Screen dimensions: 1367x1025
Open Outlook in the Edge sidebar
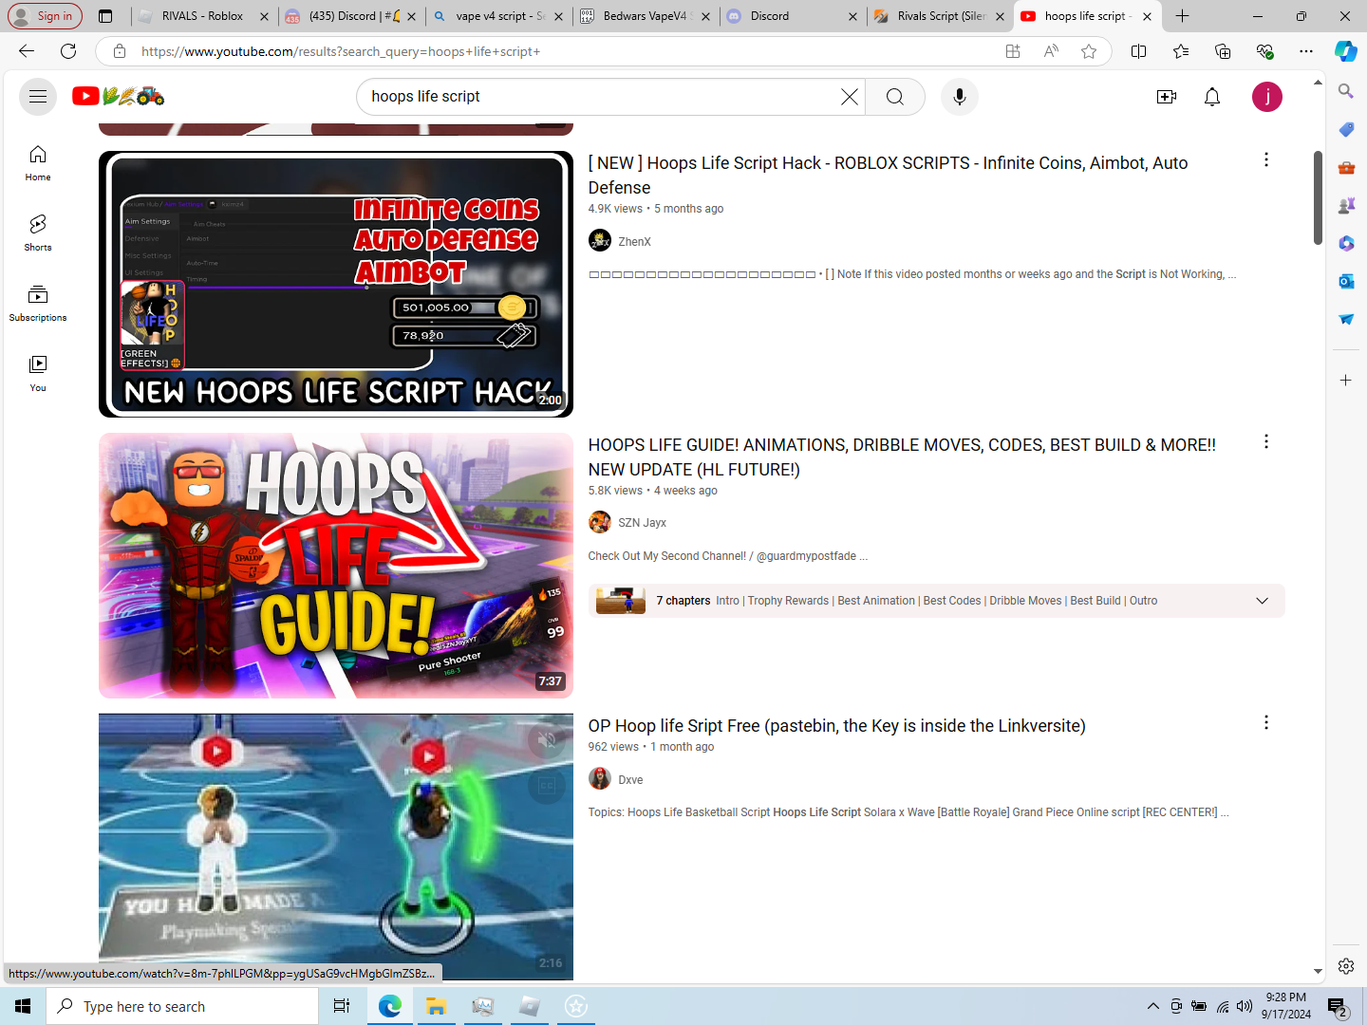[1346, 281]
